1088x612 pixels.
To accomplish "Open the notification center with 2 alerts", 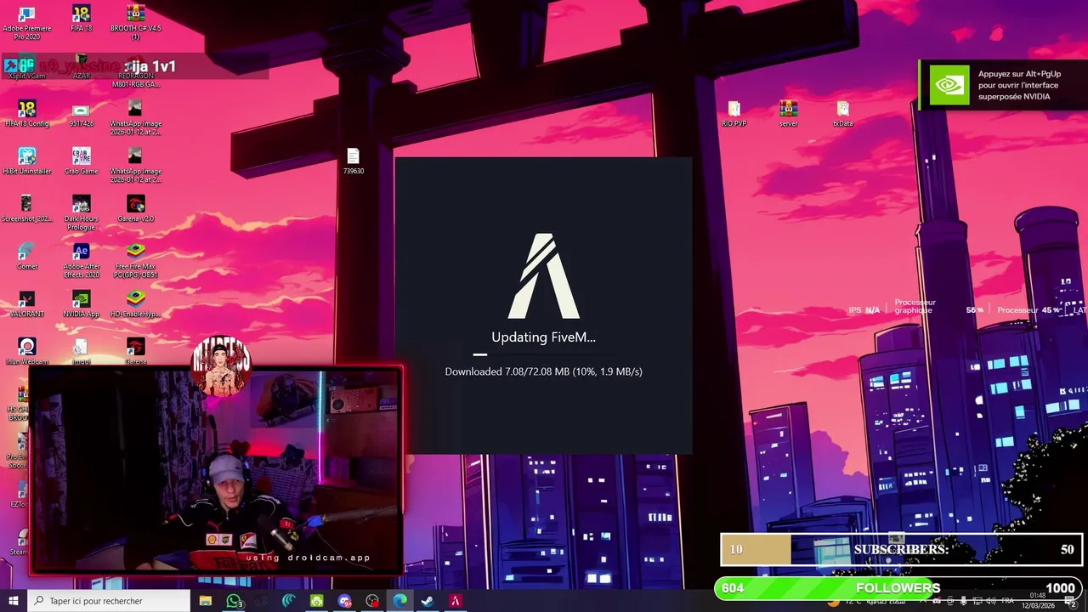I will [x=1070, y=602].
